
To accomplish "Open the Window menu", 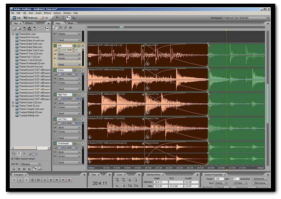I will click(x=67, y=13).
